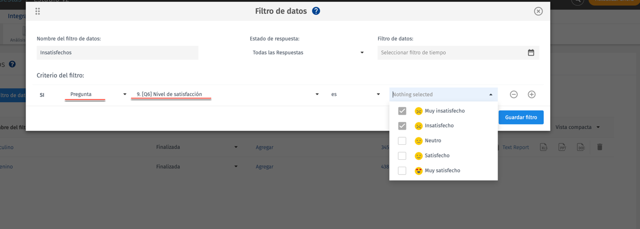
Task: Click Agregar link in first row
Action: click(x=265, y=148)
